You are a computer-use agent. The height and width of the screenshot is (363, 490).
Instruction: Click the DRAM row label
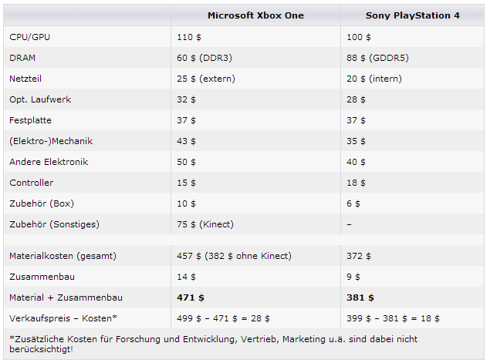(x=22, y=58)
